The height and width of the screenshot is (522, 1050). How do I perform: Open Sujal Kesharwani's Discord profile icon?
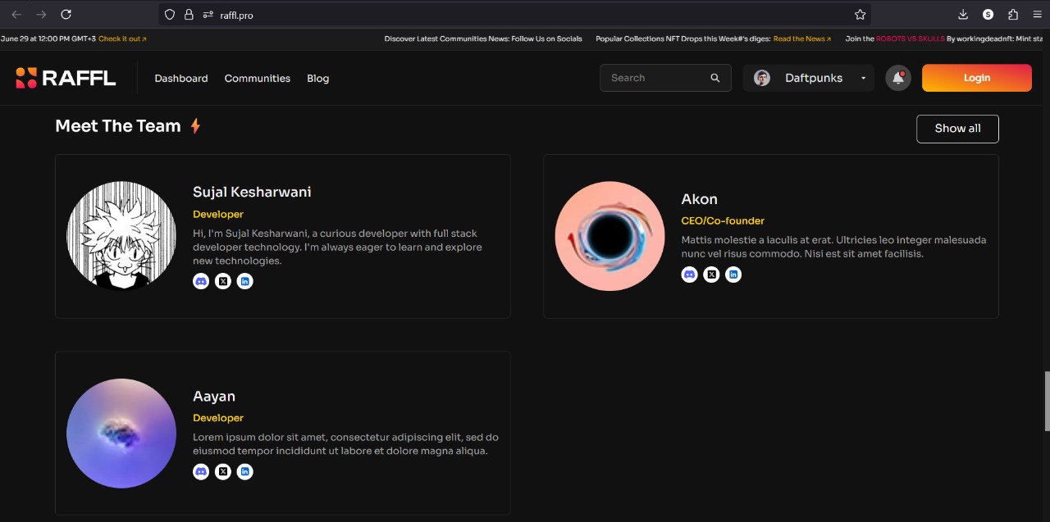201,281
